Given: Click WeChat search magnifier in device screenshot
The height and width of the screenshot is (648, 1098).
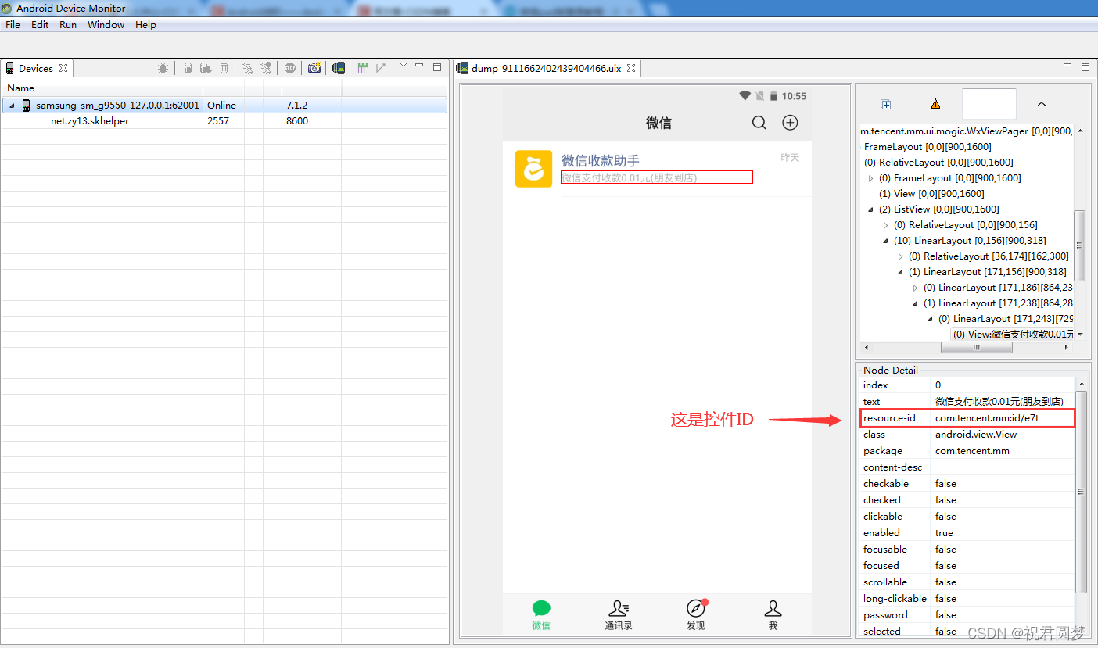Looking at the screenshot, I should tap(759, 123).
